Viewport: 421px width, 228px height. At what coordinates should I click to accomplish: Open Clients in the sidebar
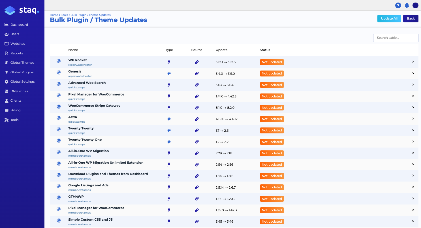pos(13,101)
